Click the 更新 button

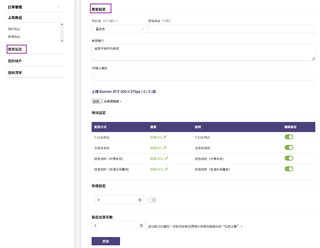[106, 241]
